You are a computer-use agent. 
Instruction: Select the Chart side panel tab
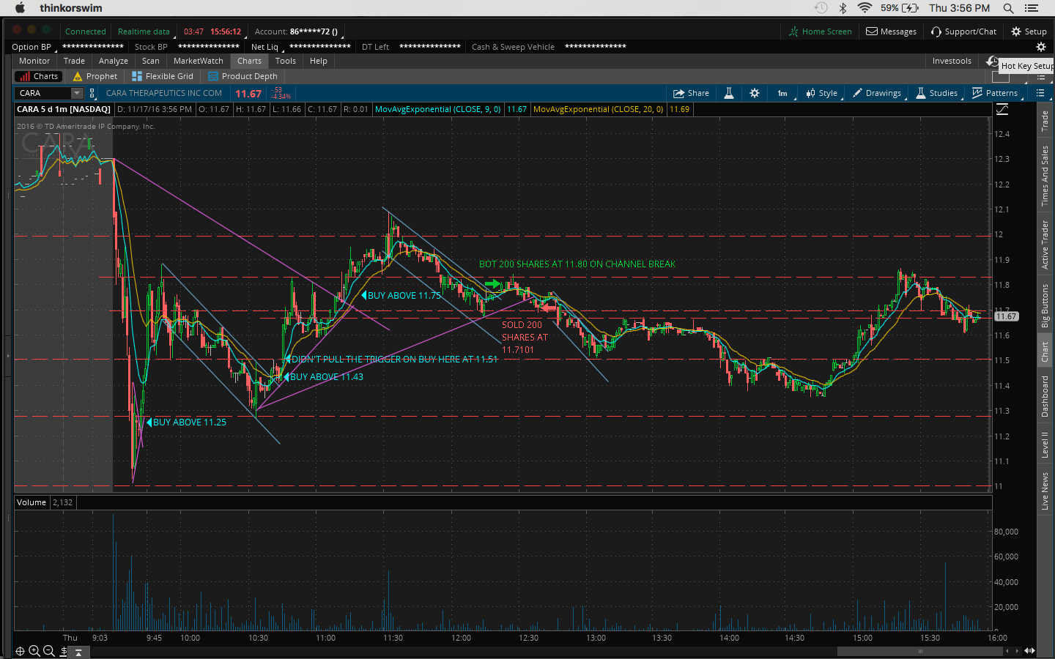(1045, 352)
